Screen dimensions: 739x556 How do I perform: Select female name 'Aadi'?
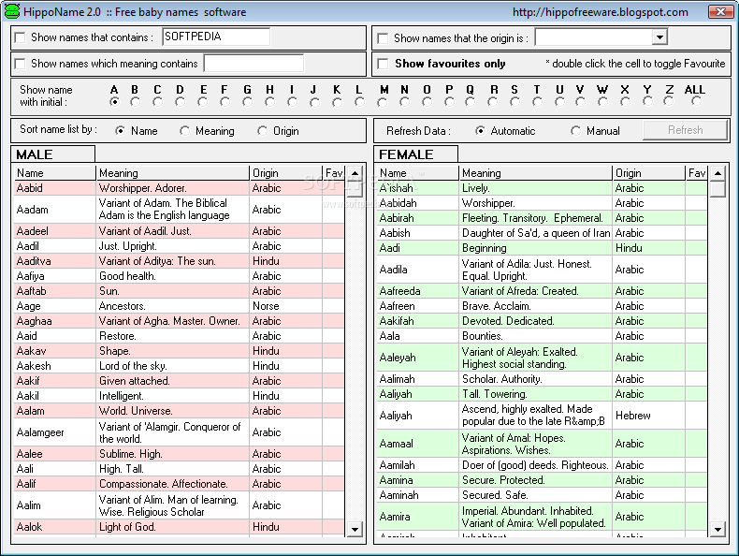pyautogui.click(x=417, y=248)
